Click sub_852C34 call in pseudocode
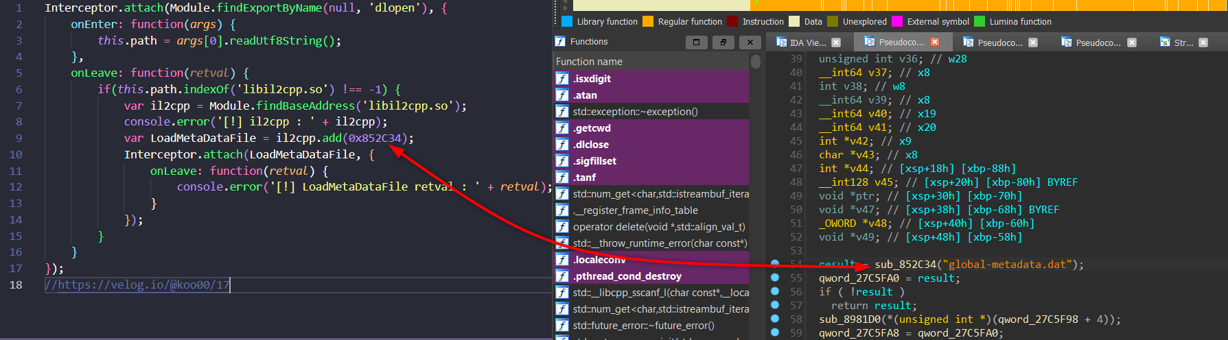 [x=905, y=265]
